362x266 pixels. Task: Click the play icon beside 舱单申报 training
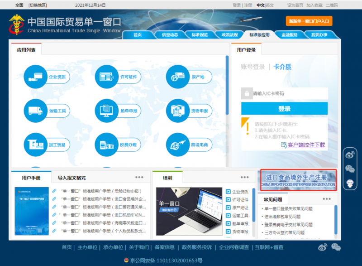(x=228, y=223)
